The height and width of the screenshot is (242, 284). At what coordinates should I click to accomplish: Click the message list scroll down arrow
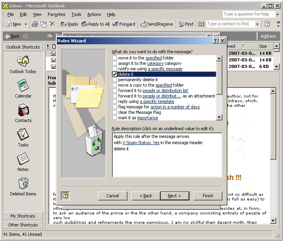[276, 67]
